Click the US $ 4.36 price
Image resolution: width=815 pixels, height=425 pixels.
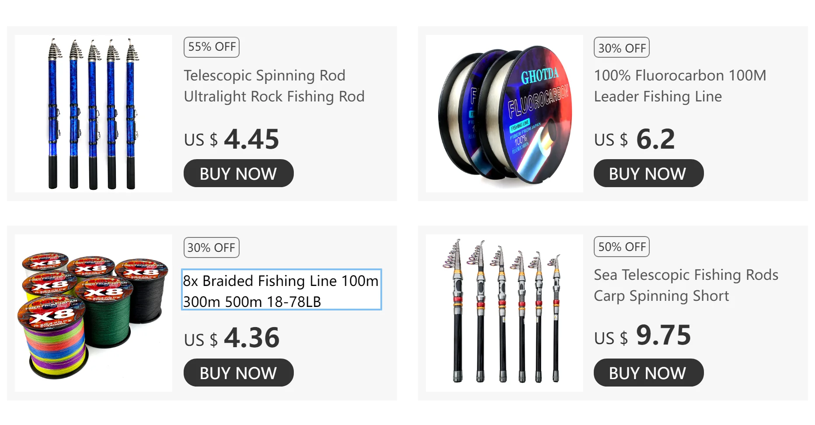231,338
